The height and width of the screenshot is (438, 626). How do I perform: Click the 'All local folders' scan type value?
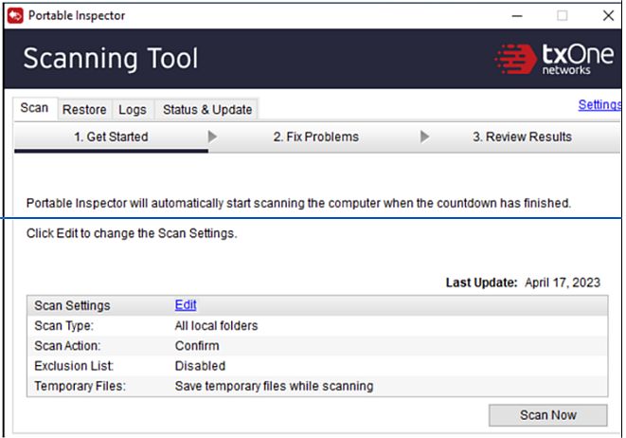pyautogui.click(x=216, y=326)
